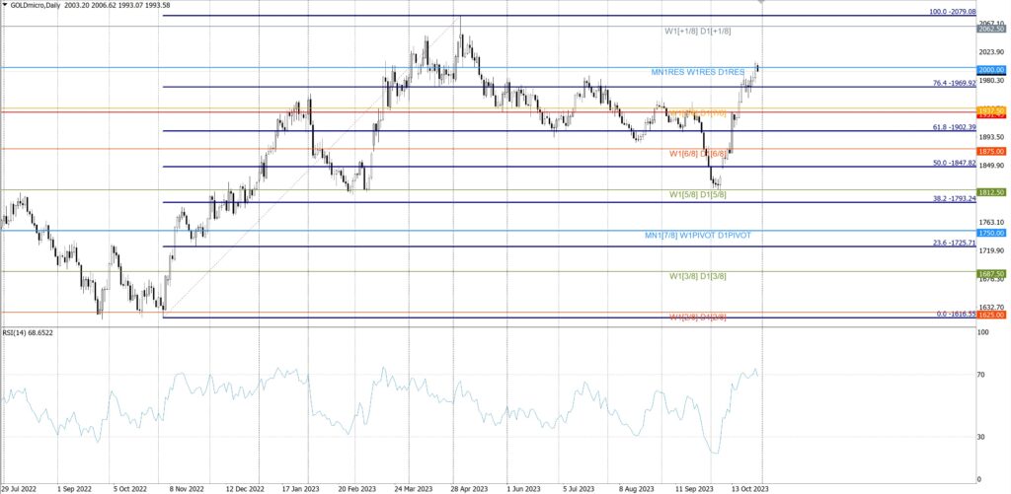Click the triangle arrow before GOLDmicro,Daily title

(x=4, y=5)
